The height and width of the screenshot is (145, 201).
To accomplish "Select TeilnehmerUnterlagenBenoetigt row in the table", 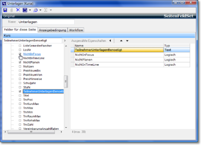I will click(x=130, y=50).
